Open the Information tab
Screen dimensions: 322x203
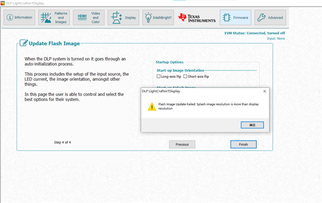[x=19, y=18]
